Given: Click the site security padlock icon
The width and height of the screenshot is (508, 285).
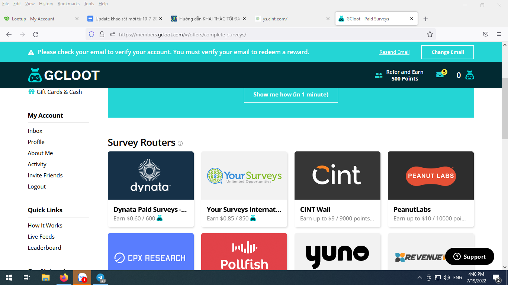Looking at the screenshot, I should point(102,35).
